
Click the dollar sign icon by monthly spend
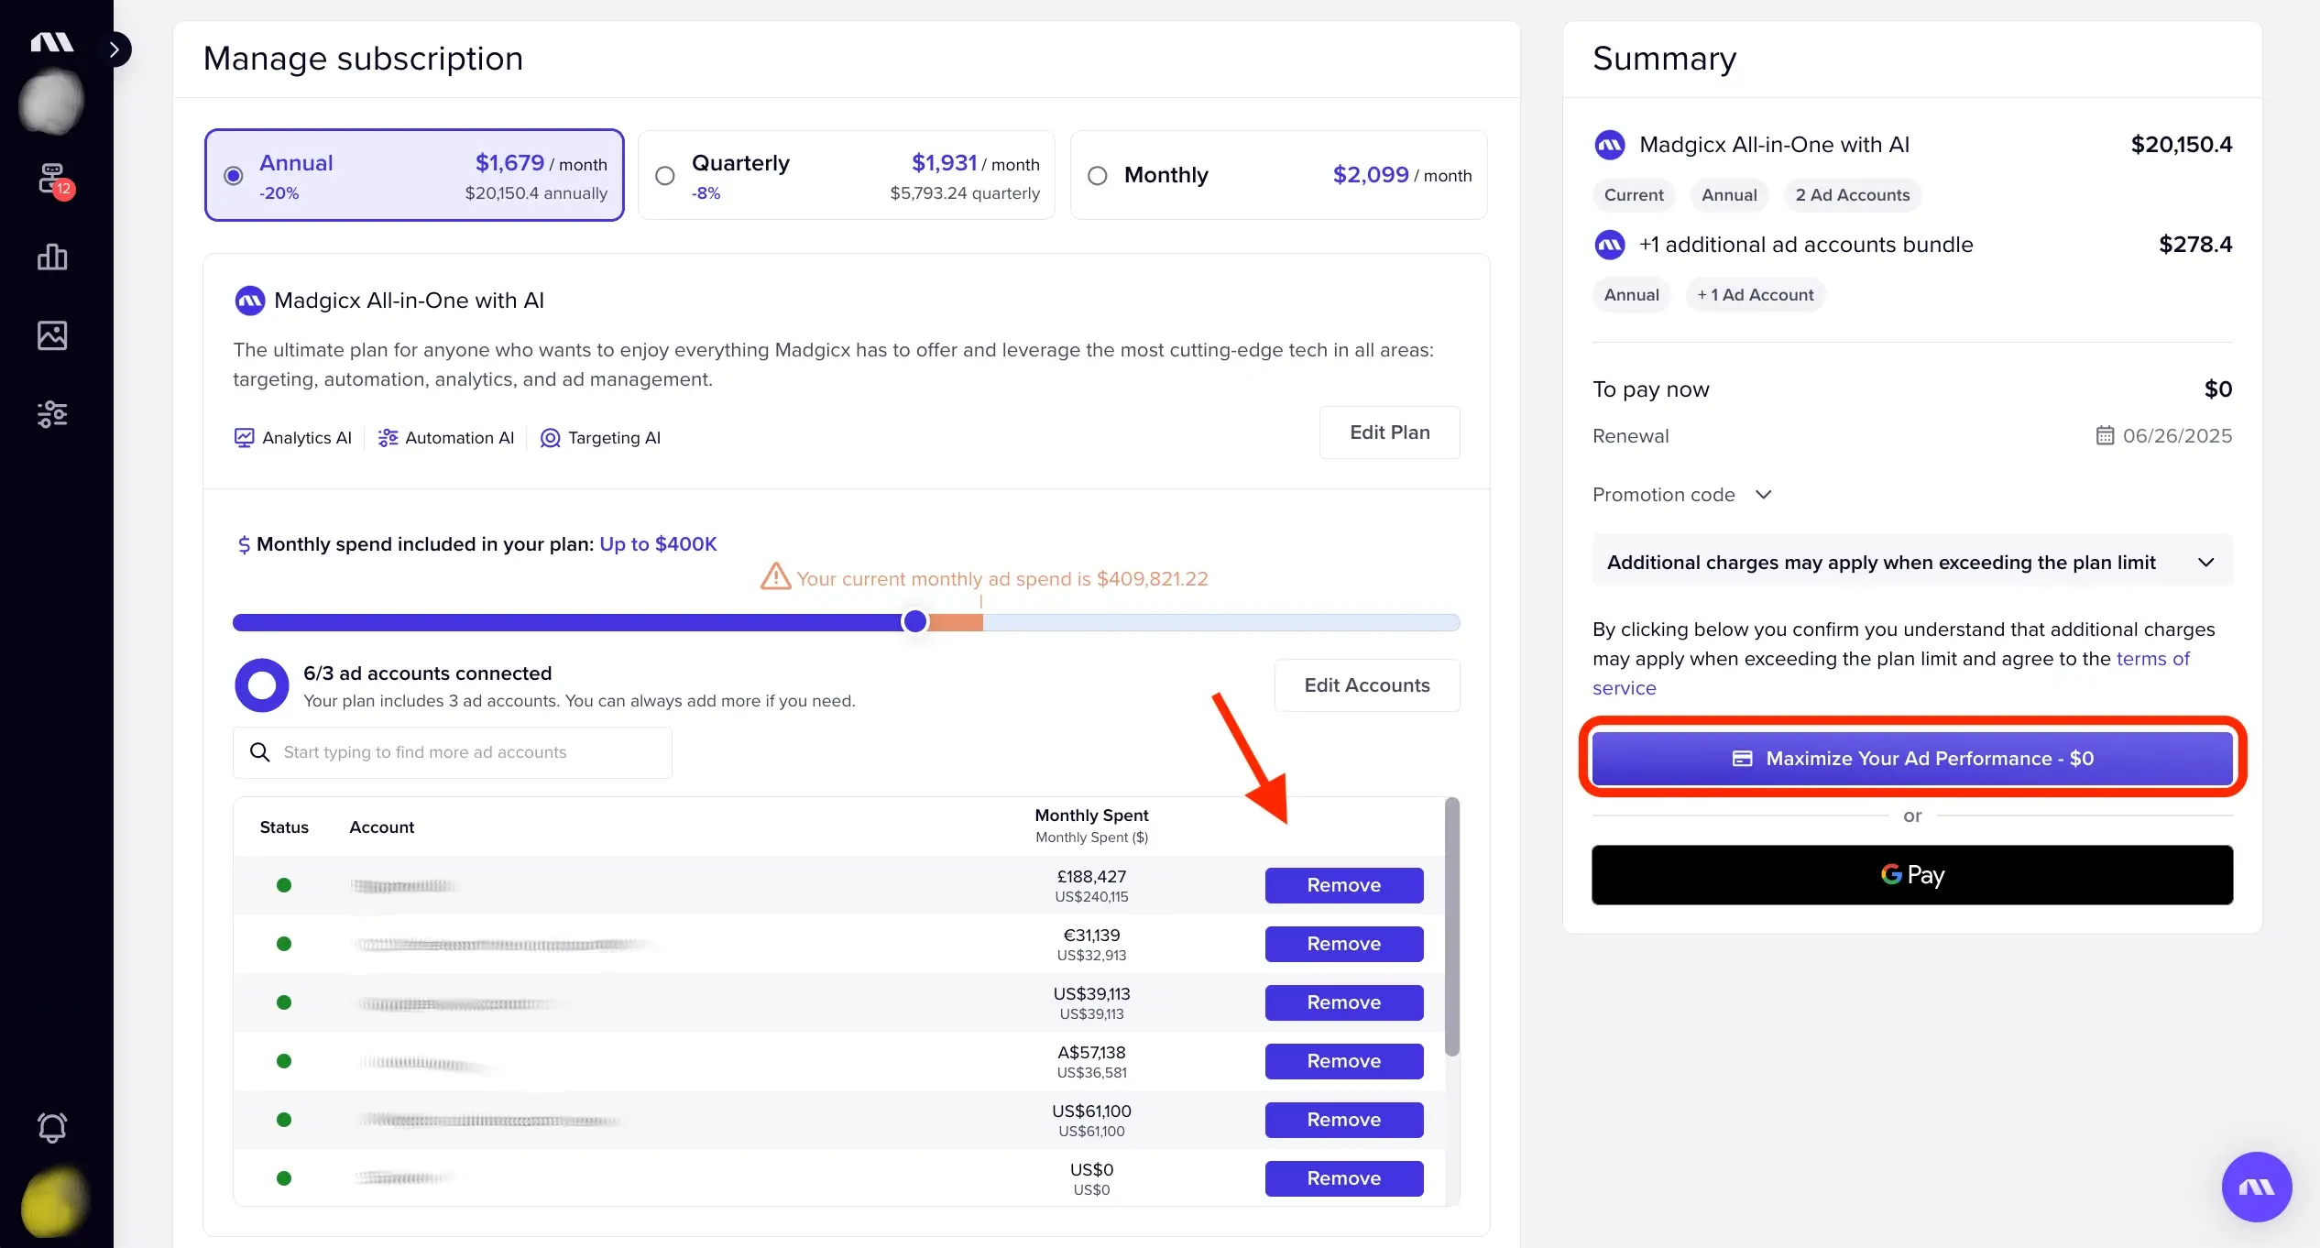tap(244, 544)
